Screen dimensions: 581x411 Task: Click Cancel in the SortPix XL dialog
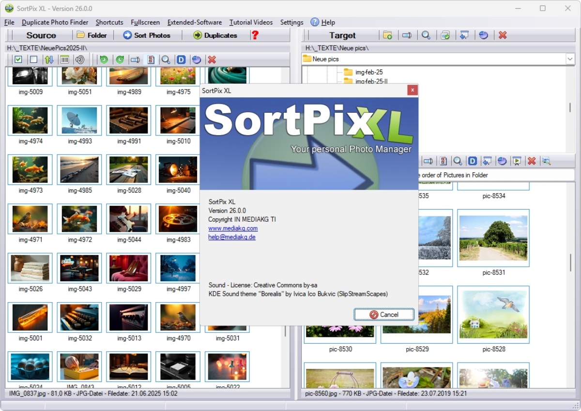pos(384,314)
